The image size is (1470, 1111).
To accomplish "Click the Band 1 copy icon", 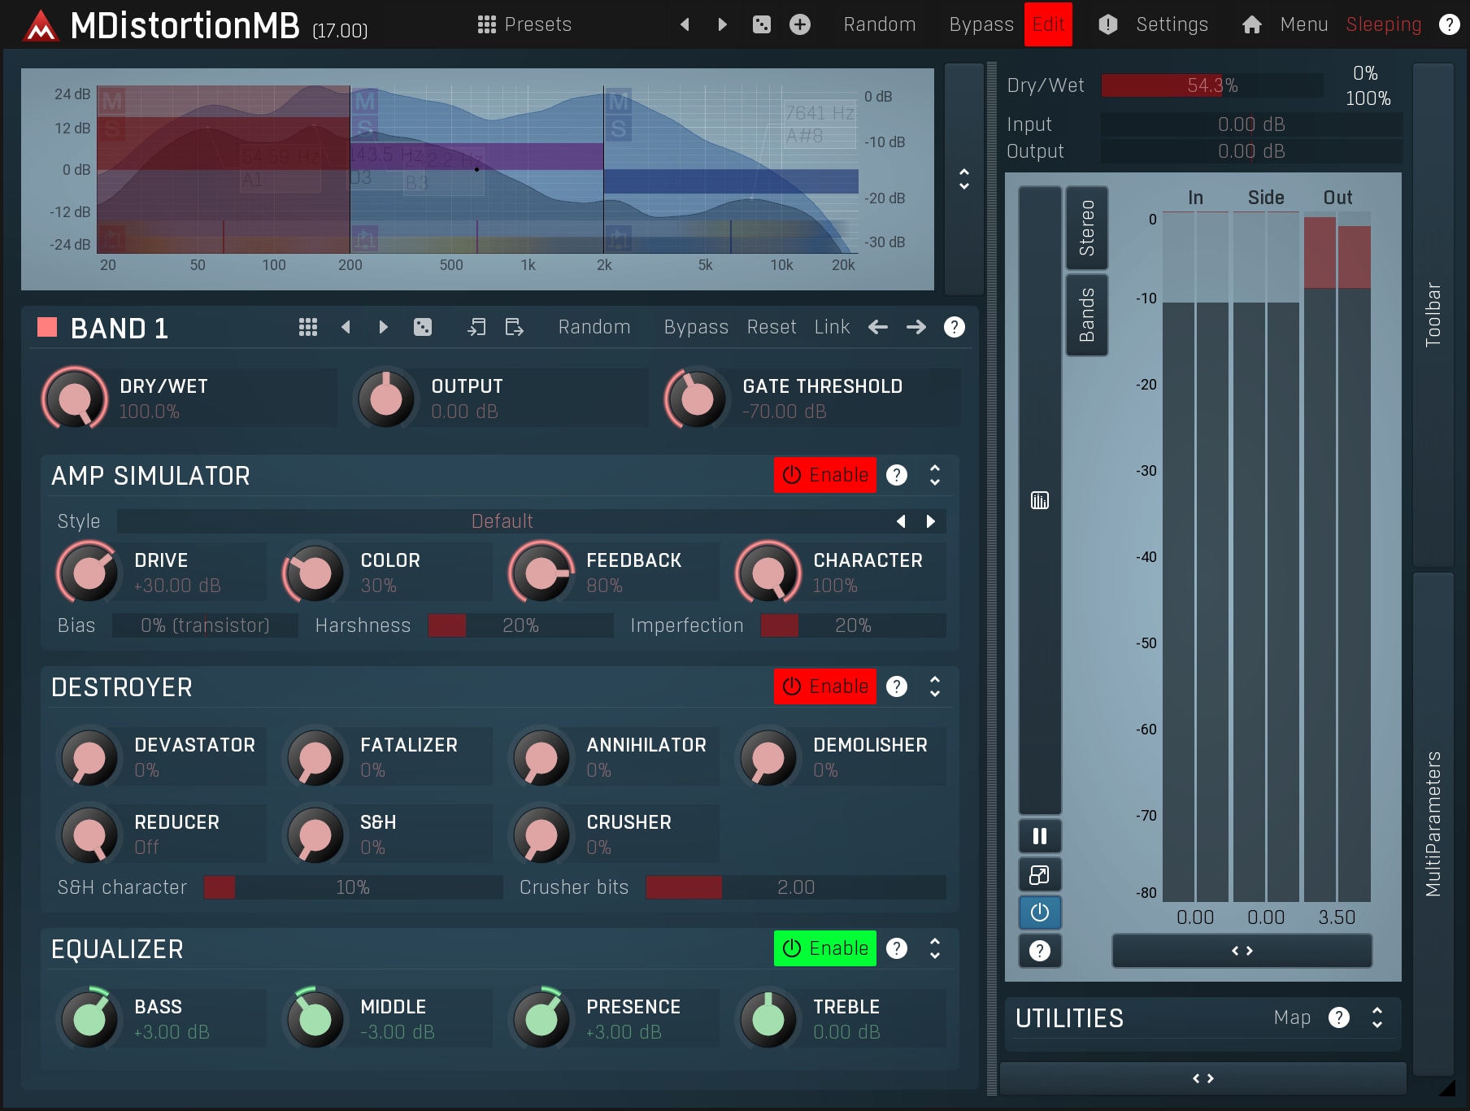I will 476,327.
